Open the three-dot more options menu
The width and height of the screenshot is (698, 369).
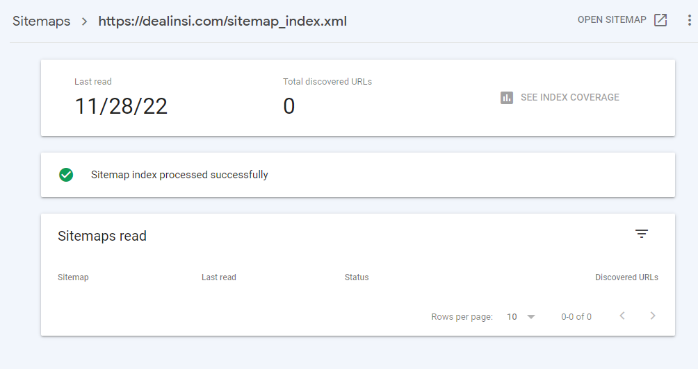(689, 20)
